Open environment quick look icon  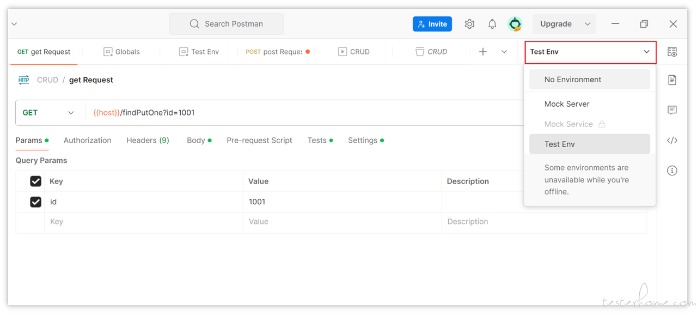coord(672,52)
